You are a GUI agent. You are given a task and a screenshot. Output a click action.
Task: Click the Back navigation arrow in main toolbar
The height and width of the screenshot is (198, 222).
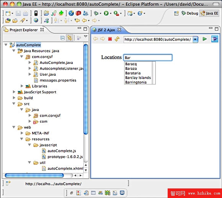[x=85, y=21]
